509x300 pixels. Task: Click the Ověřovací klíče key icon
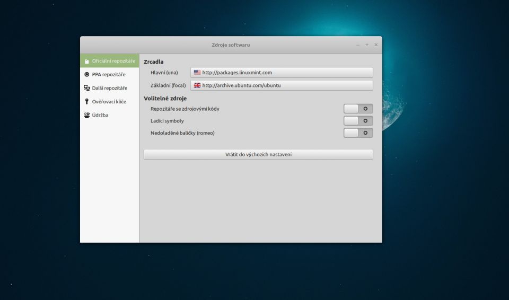tap(86, 101)
